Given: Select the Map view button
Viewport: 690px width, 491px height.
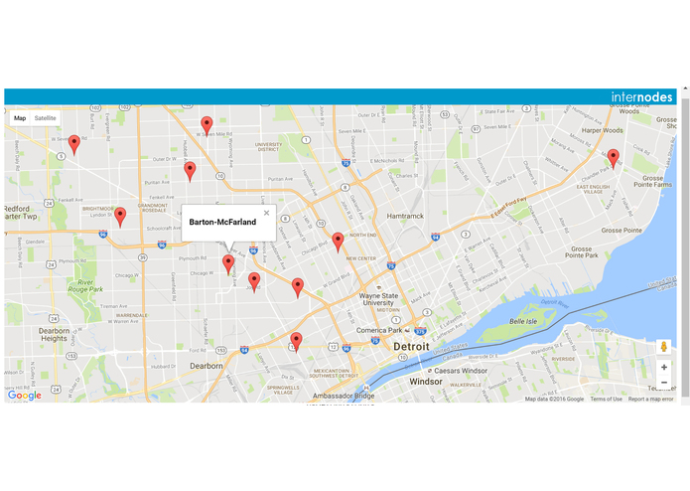Looking at the screenshot, I should (20, 118).
